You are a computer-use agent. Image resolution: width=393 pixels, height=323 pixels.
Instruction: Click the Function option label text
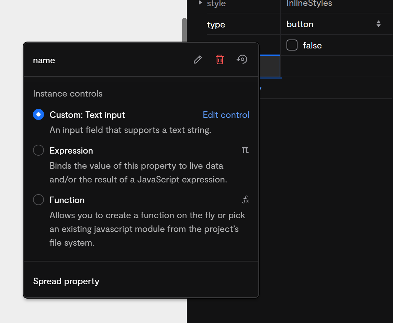click(67, 200)
